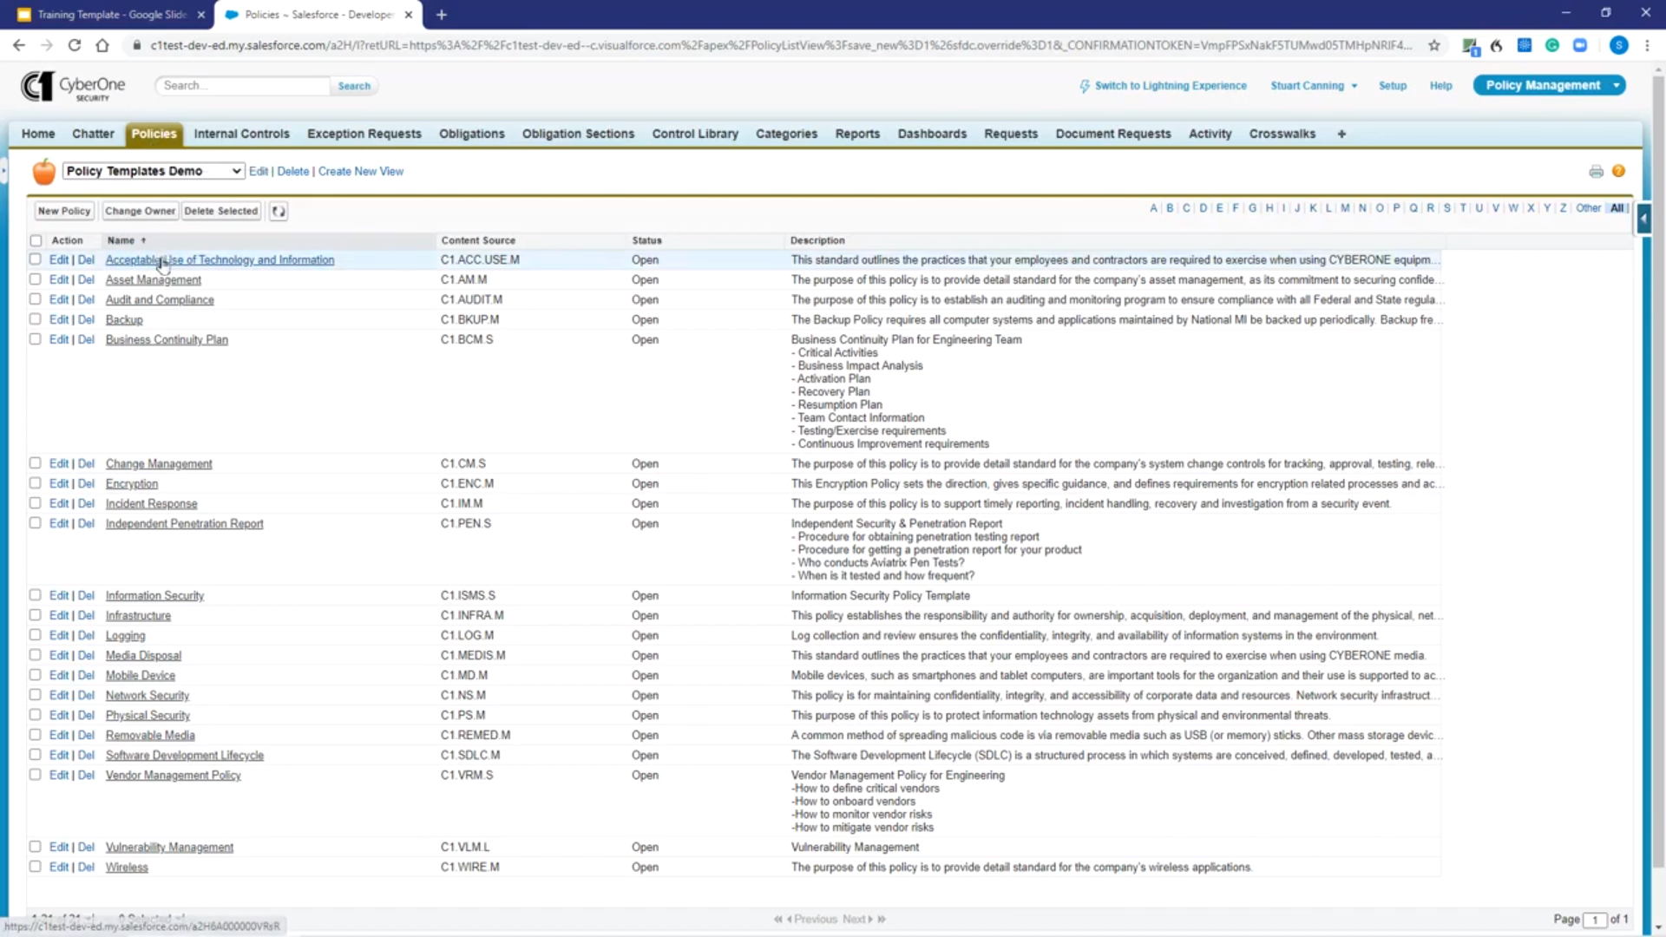Screen dimensions: 1666x937
Task: Expand the collapsed right sidebar handle
Action: 1643,219
